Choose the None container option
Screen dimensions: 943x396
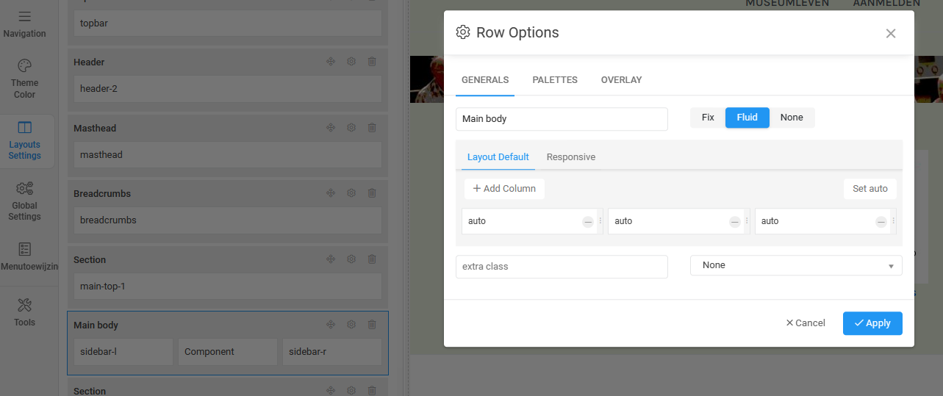[792, 118]
